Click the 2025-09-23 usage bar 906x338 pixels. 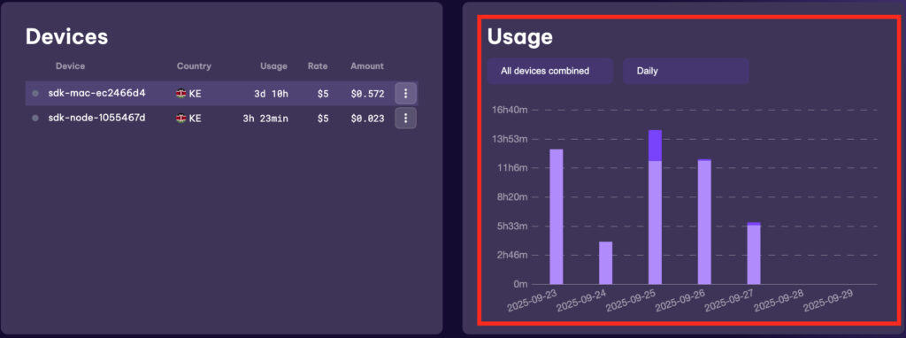click(x=557, y=217)
